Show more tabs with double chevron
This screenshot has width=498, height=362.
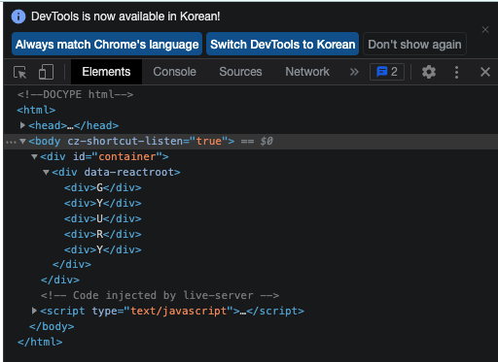tap(354, 72)
